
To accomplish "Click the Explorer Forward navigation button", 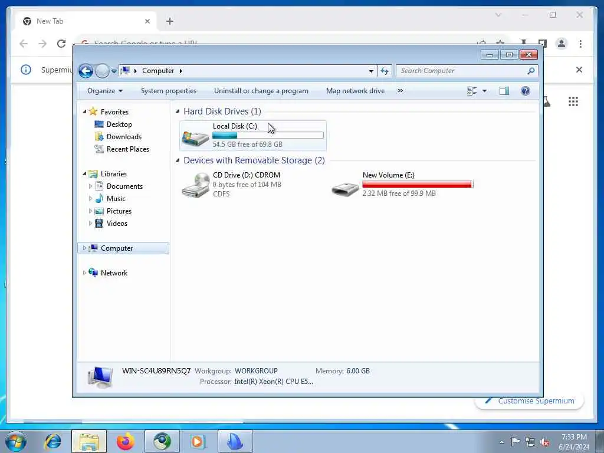I will point(102,71).
